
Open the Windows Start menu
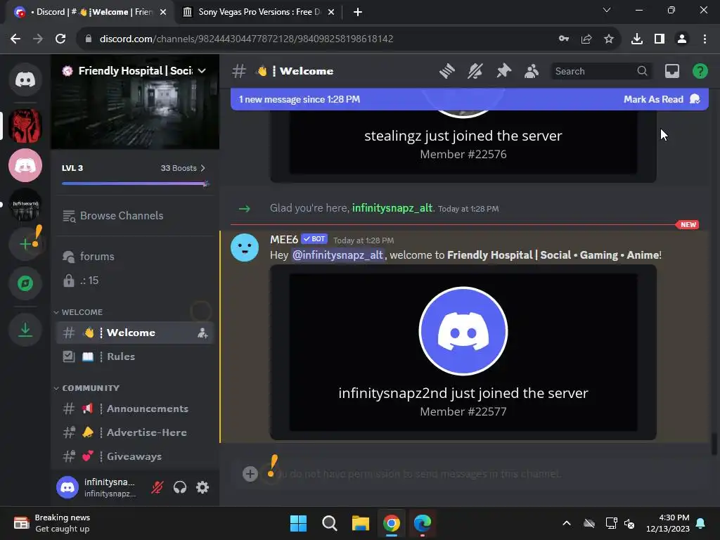pyautogui.click(x=298, y=523)
